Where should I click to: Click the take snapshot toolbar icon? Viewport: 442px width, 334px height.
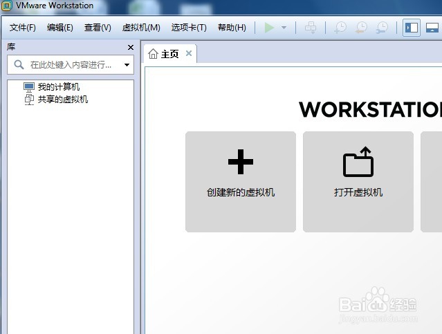(x=340, y=28)
